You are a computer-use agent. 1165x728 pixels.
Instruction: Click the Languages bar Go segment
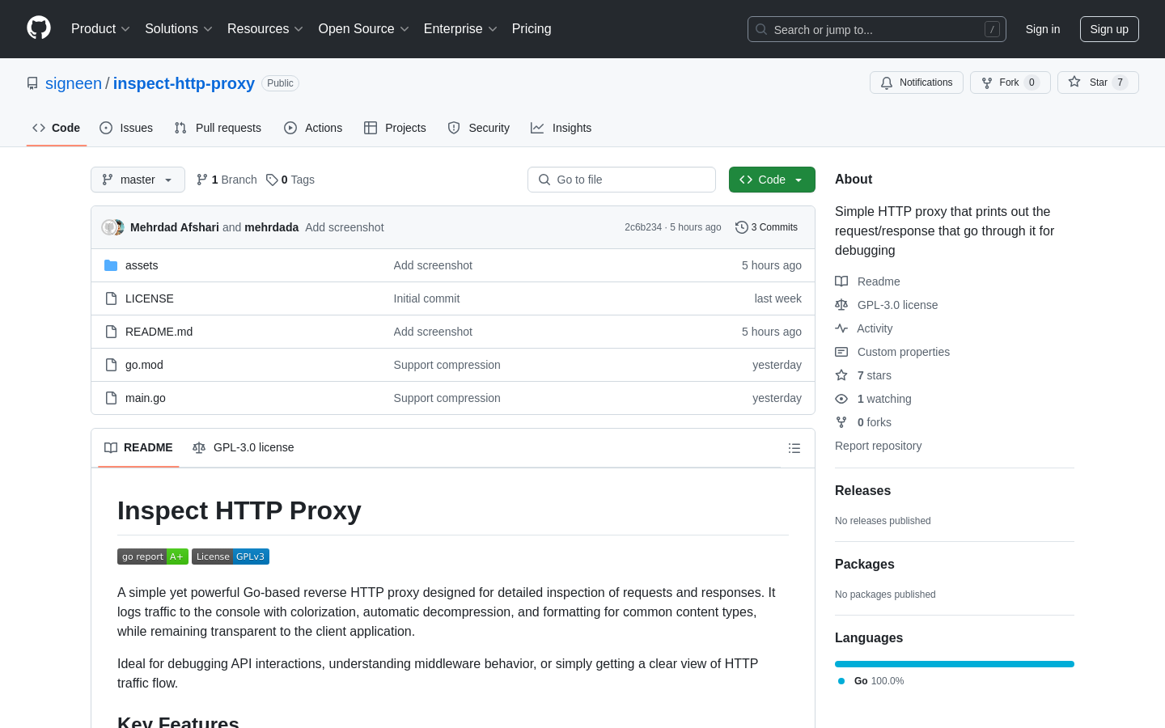tap(955, 664)
